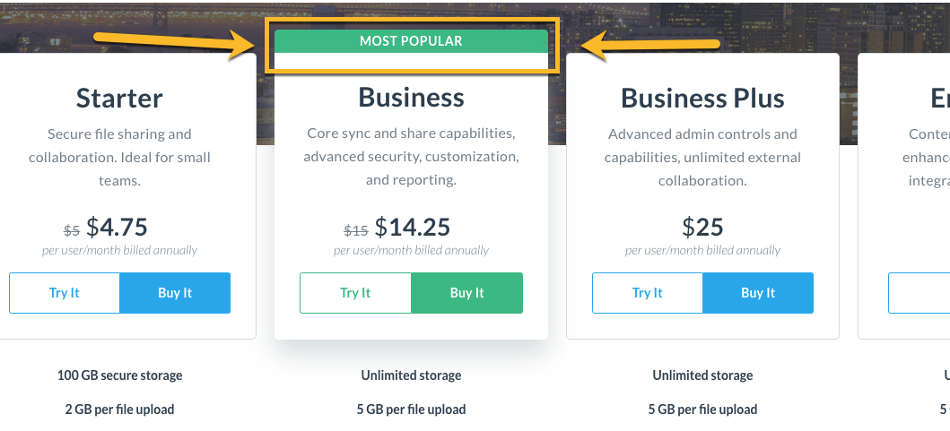Click Try It under the Starter plan
950x431 pixels.
65,293
